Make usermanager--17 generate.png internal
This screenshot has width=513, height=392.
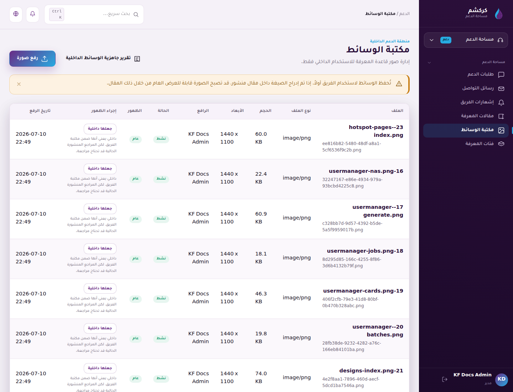pyautogui.click(x=100, y=208)
